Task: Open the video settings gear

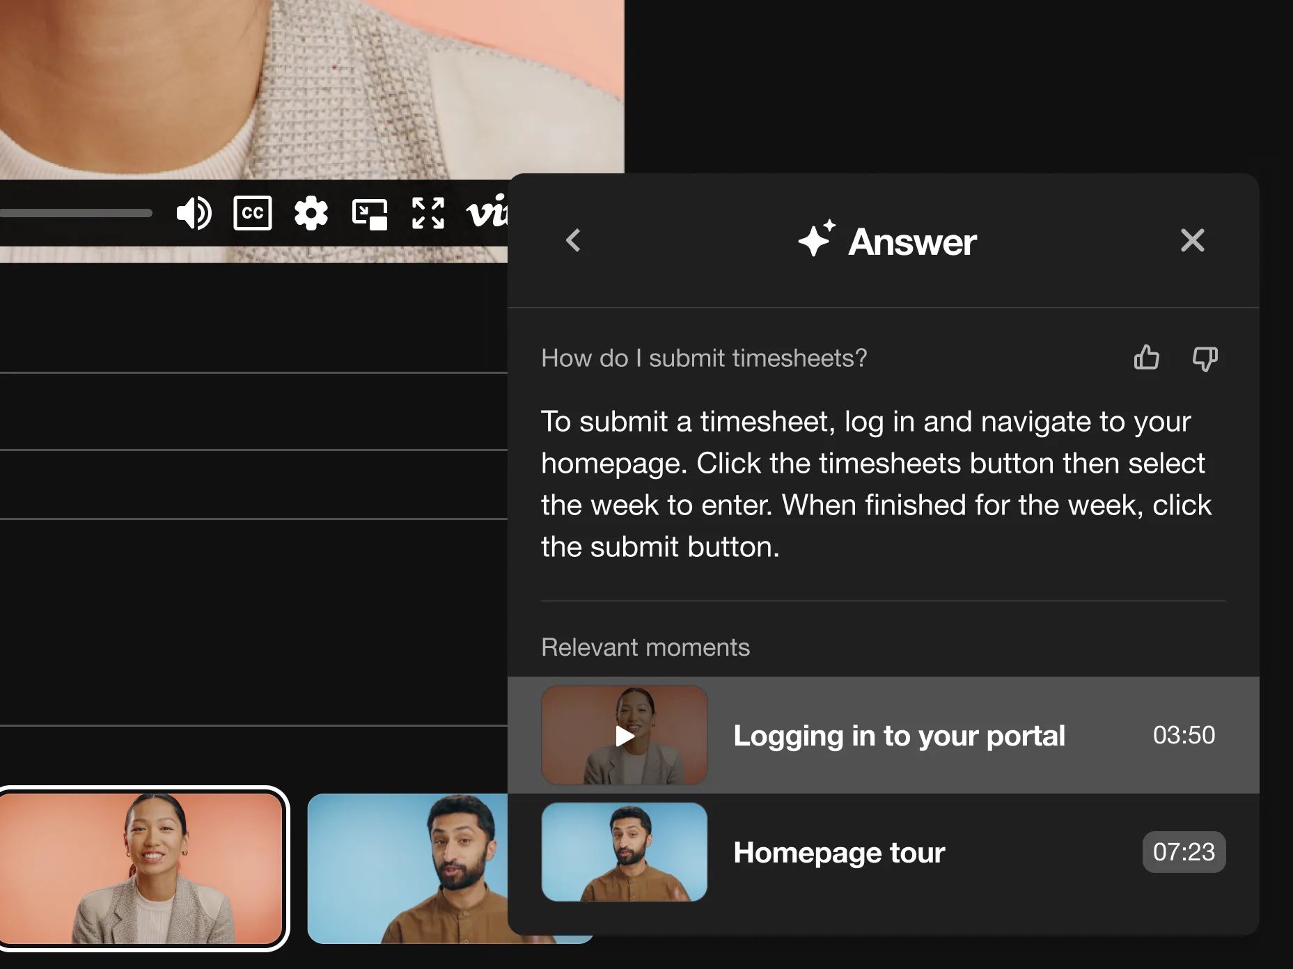Action: tap(311, 213)
